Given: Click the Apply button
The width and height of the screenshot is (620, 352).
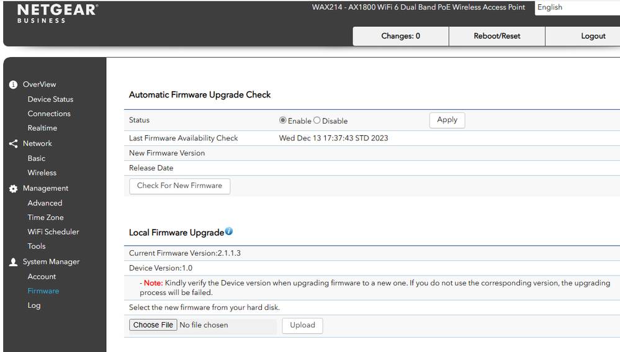Looking at the screenshot, I should tap(447, 120).
